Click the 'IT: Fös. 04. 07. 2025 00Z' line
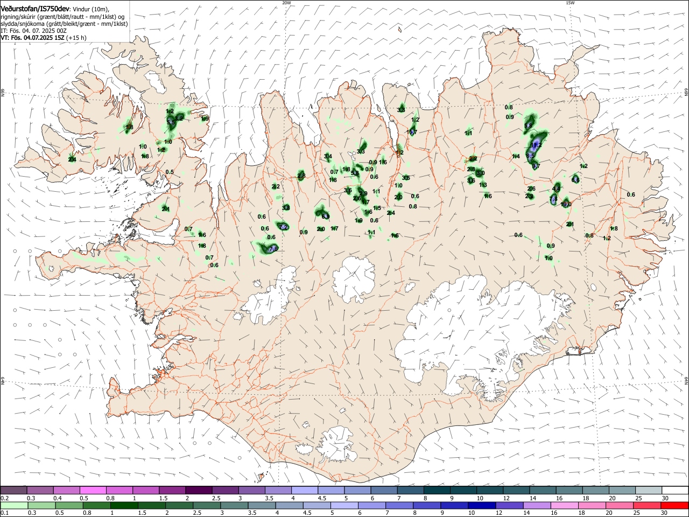The height and width of the screenshot is (517, 689). pos(33,31)
